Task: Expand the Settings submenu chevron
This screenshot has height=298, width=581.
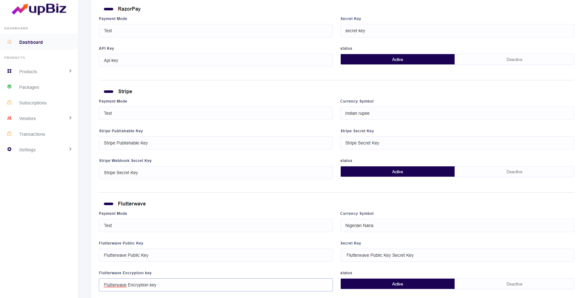Action: [70, 149]
